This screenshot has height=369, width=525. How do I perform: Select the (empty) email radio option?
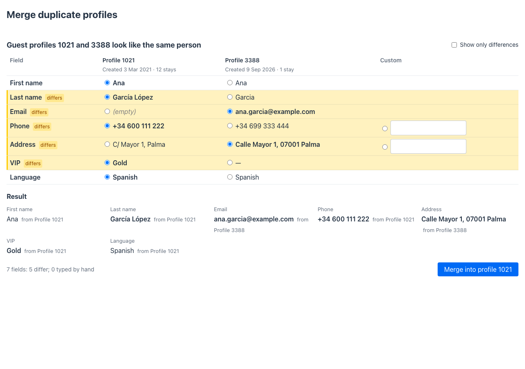click(x=107, y=112)
